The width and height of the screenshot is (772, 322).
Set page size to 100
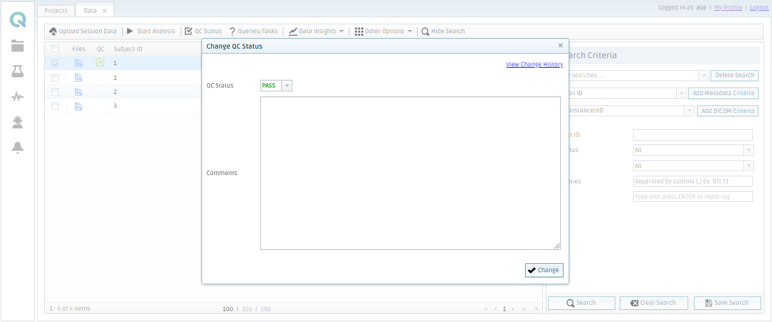tap(228, 309)
